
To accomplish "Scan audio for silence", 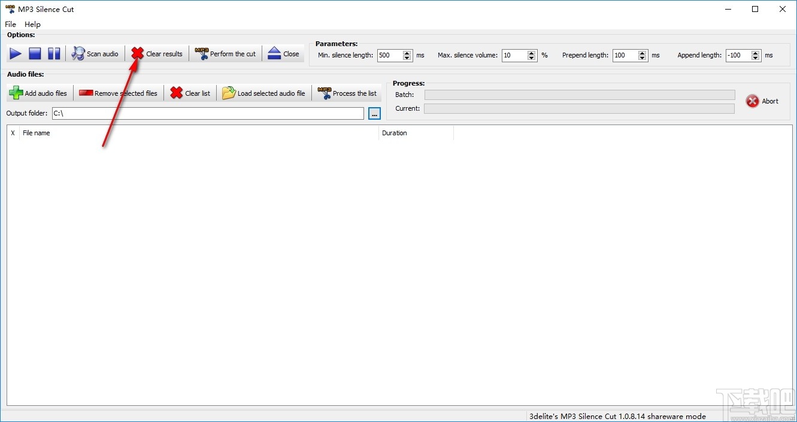I will pyautogui.click(x=95, y=54).
